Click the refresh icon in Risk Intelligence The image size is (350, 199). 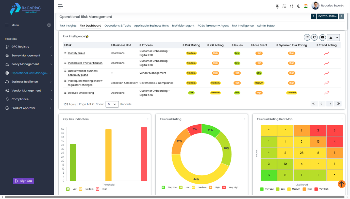[314, 38]
